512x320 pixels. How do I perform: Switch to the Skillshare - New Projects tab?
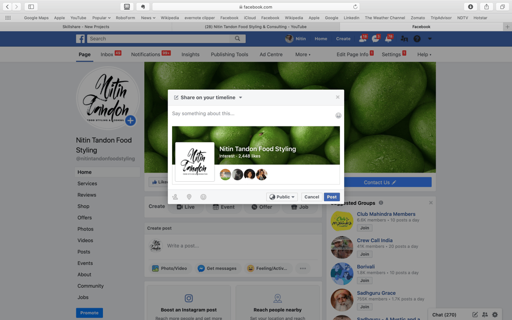pyautogui.click(x=86, y=27)
